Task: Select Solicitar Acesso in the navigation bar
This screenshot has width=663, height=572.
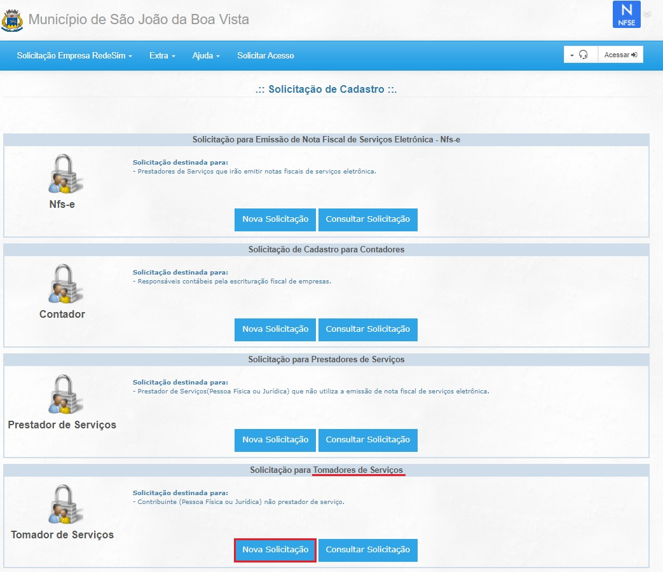Action: pyautogui.click(x=266, y=56)
